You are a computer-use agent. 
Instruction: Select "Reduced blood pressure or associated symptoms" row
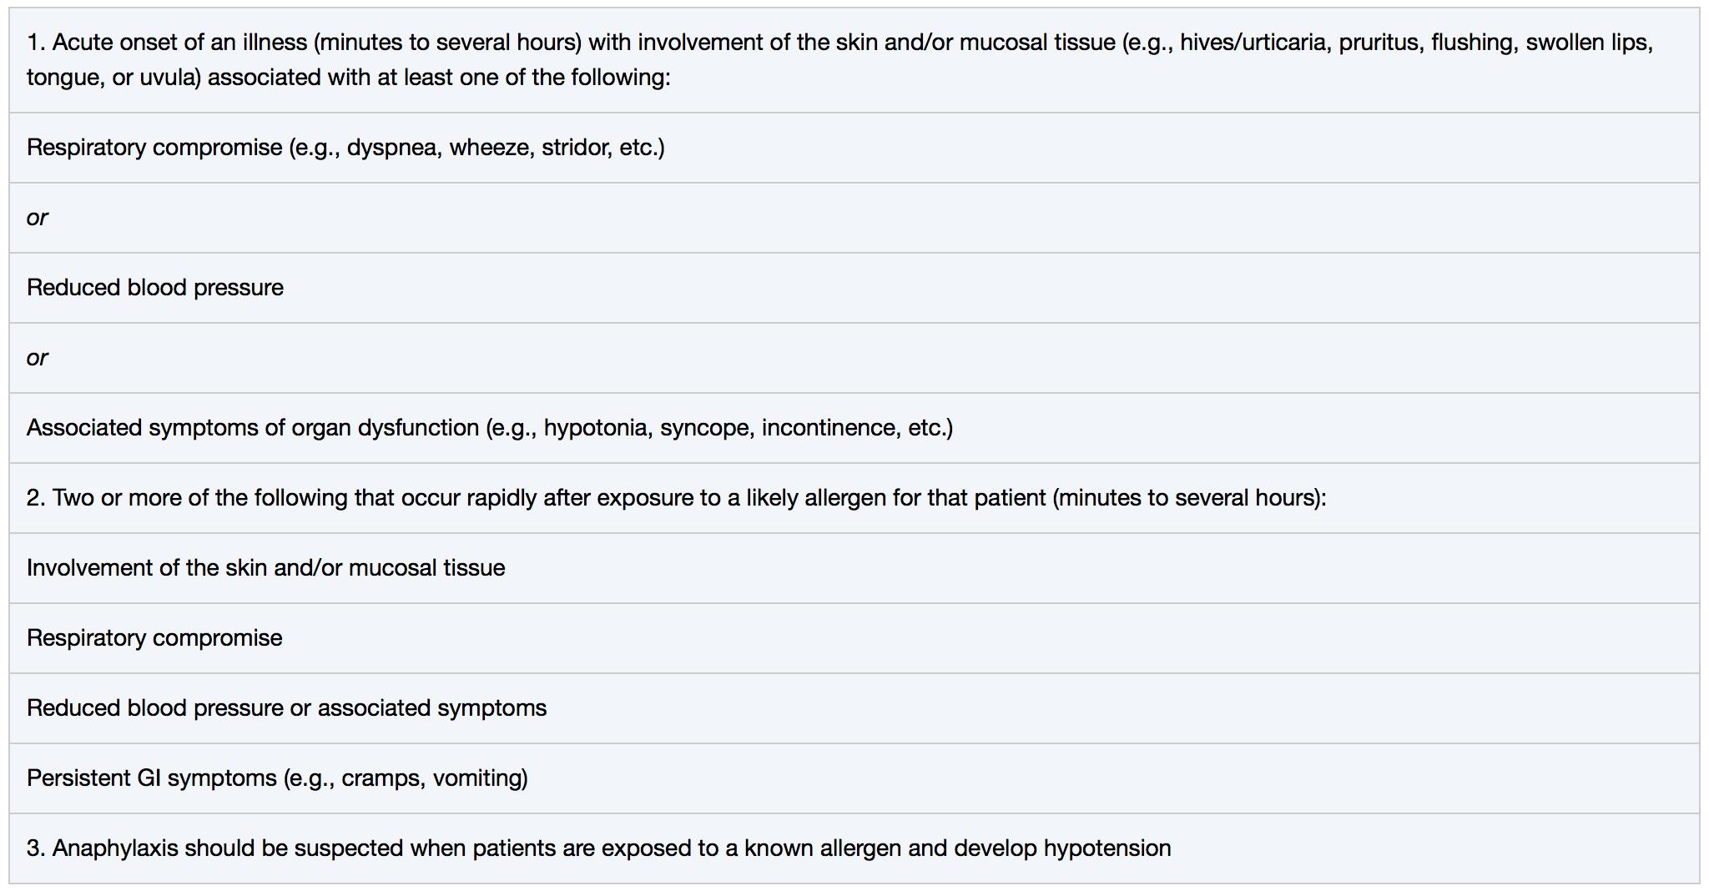click(286, 708)
